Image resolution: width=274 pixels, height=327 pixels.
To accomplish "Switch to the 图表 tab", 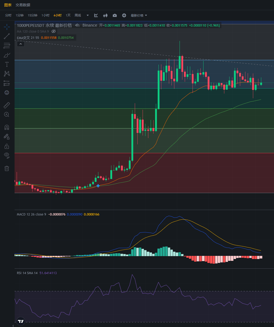I will coord(8,5).
